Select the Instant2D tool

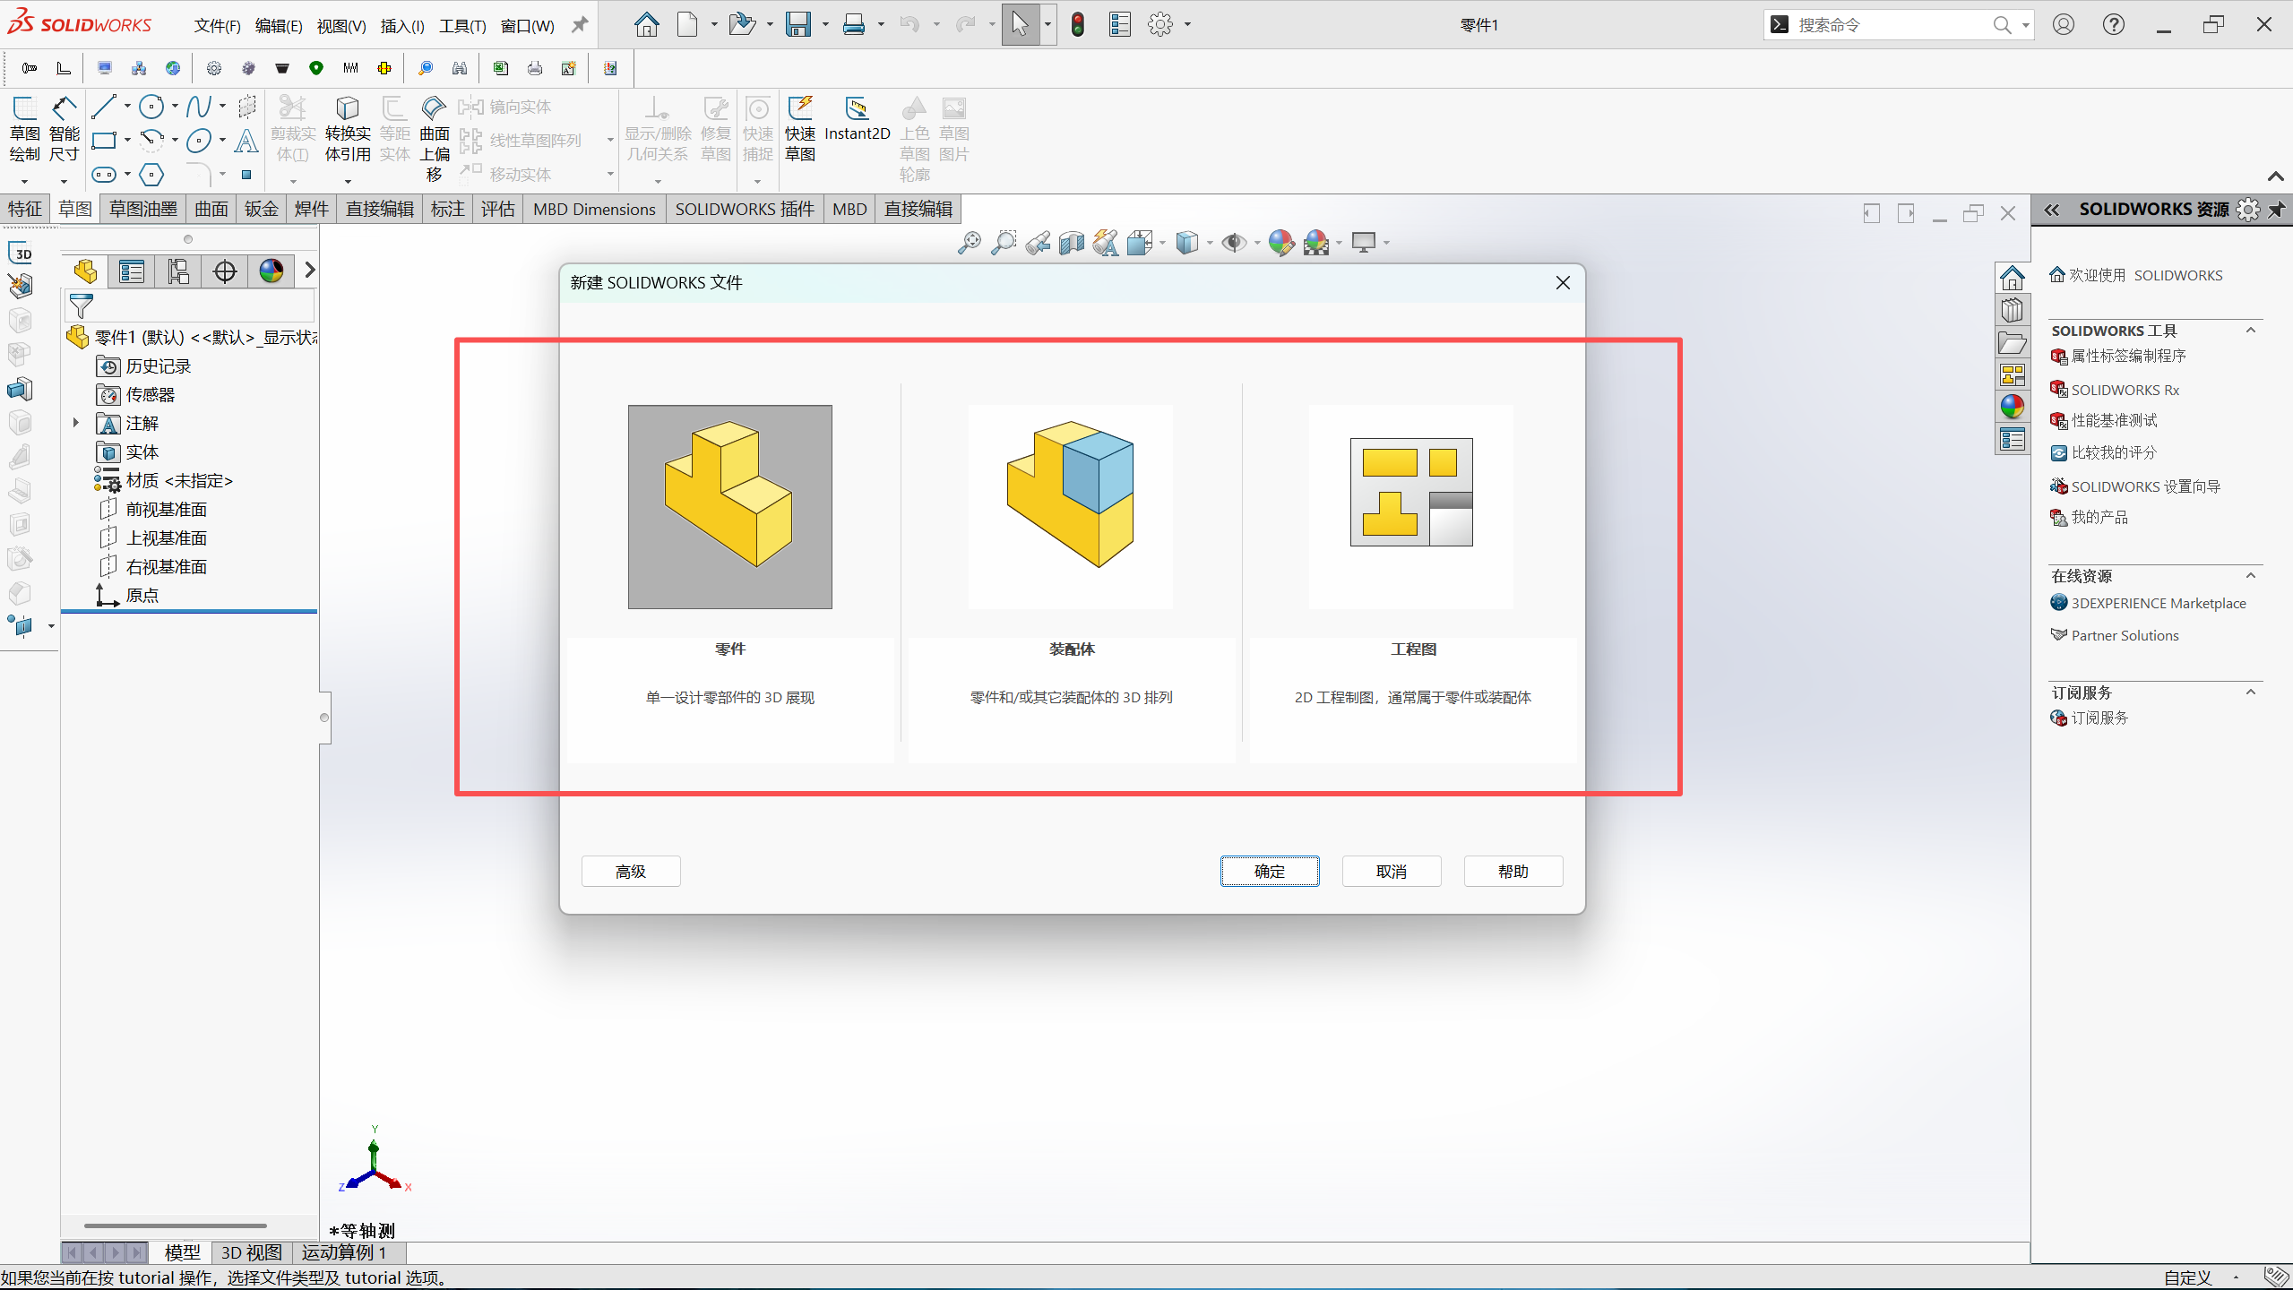(x=857, y=110)
